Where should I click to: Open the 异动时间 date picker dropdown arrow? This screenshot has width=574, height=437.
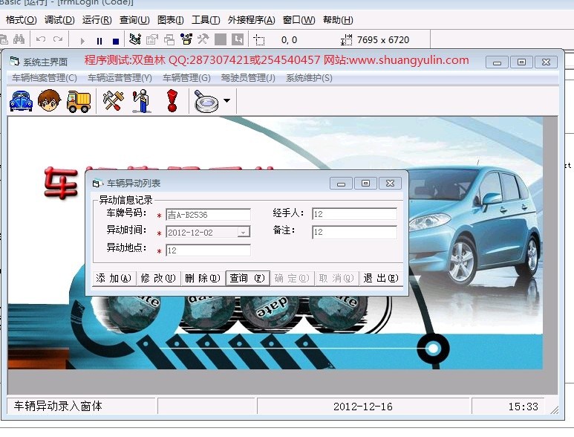point(244,233)
